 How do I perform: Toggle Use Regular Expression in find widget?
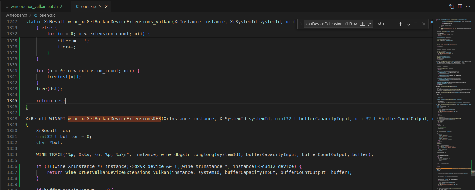(369, 24)
